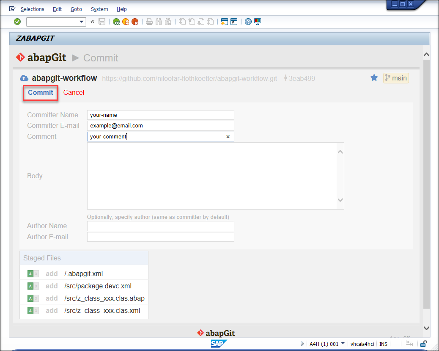Image resolution: width=439 pixels, height=351 pixels.
Task: Open the System menu
Action: [99, 9]
